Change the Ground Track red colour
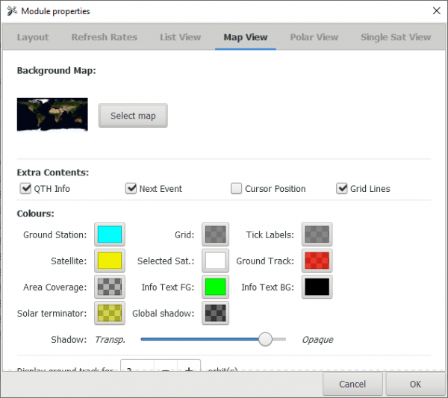Screen dimensions: 448x398 click(x=317, y=261)
